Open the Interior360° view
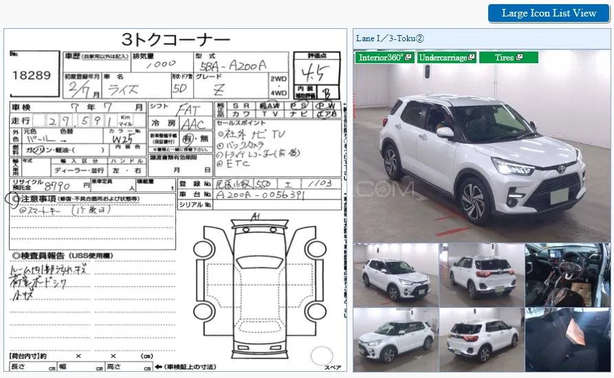The height and width of the screenshot is (378, 614). (x=385, y=58)
